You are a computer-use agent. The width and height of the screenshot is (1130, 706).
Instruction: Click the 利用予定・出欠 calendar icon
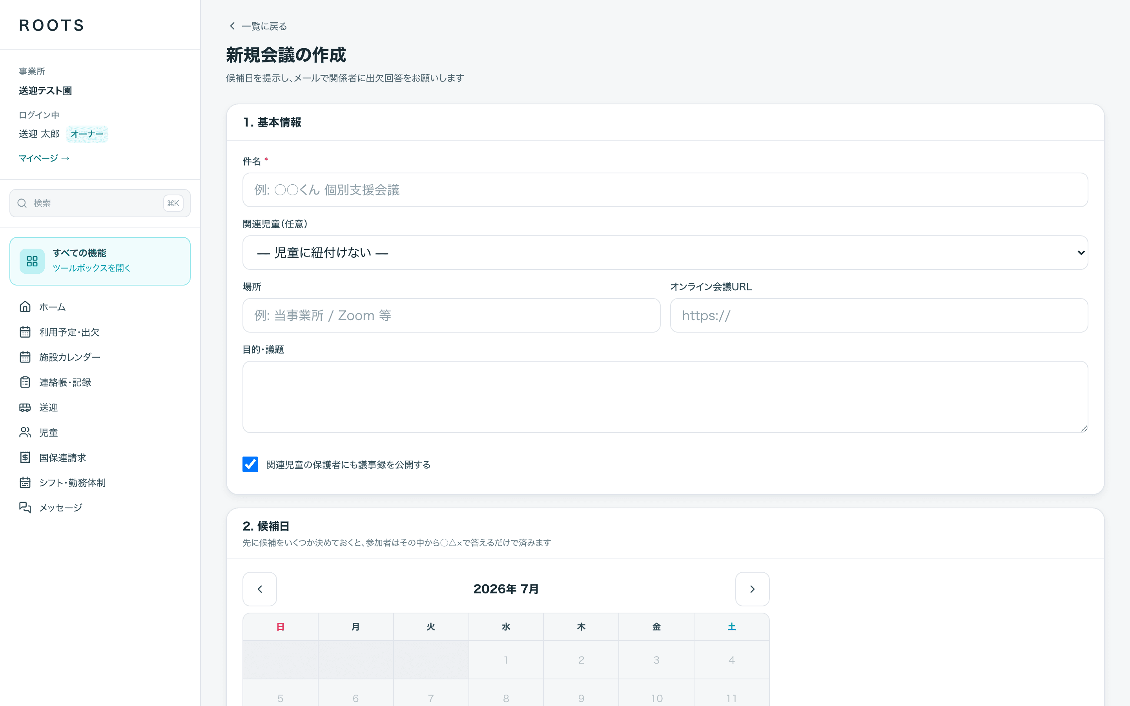[x=25, y=332]
